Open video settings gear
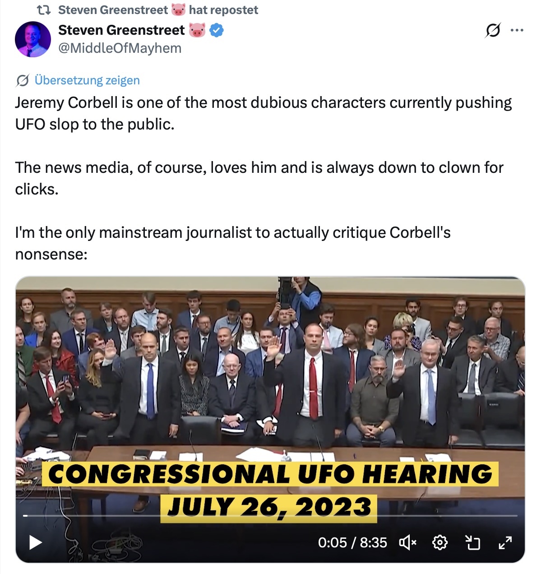Screen dimensions: 537x574 [x=440, y=542]
